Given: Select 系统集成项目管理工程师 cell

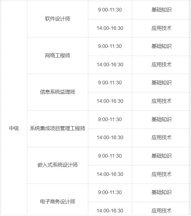Looking at the screenshot, I should [x=57, y=128].
